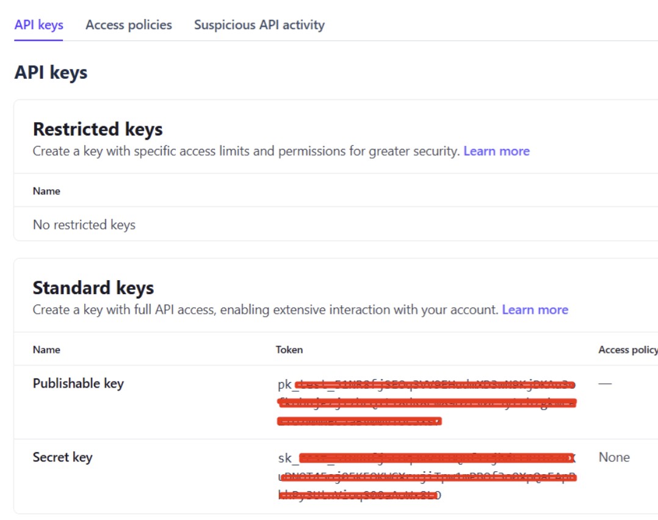Click the No restricted keys message

point(84,225)
